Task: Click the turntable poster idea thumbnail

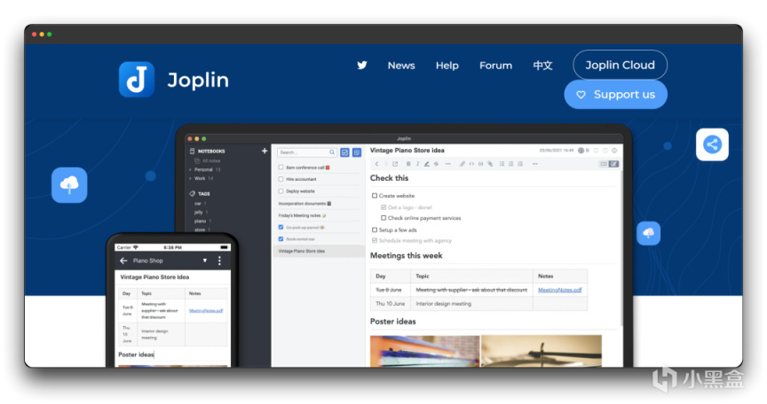Action: tap(541, 351)
